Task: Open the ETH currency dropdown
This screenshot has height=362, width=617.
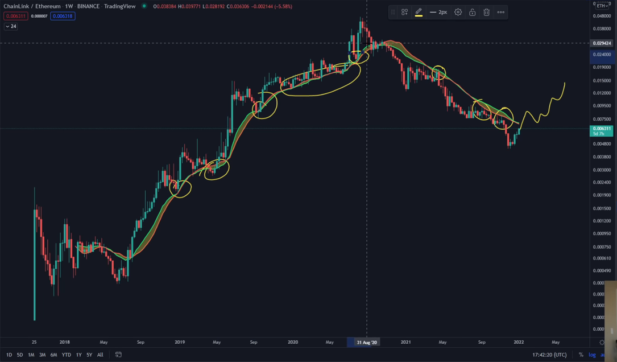Action: pos(602,5)
